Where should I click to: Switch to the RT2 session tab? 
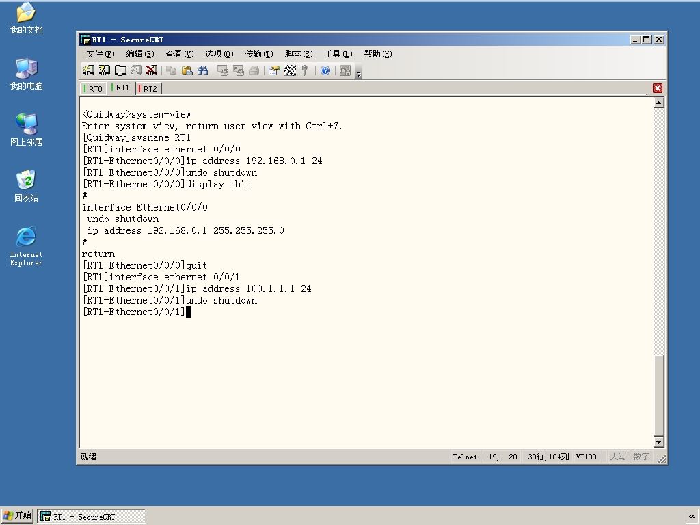coord(148,88)
